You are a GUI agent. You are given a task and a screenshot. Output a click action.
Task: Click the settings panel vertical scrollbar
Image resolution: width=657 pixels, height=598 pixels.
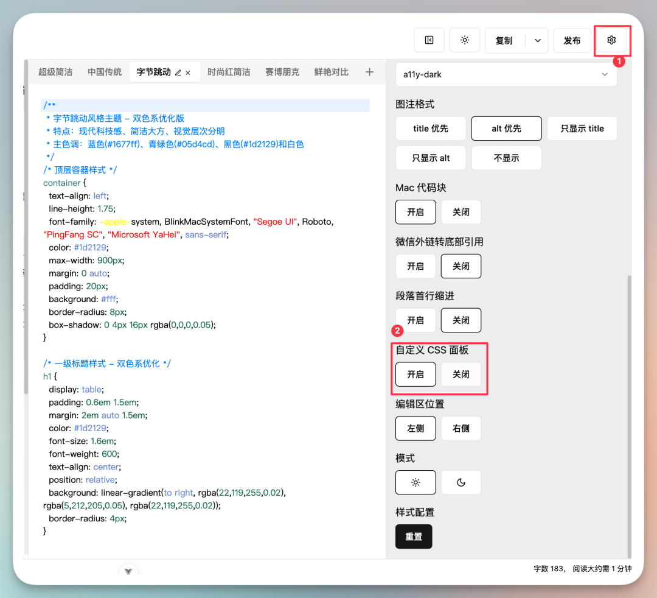click(628, 416)
